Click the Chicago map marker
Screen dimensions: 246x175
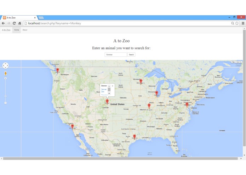tap(156, 93)
